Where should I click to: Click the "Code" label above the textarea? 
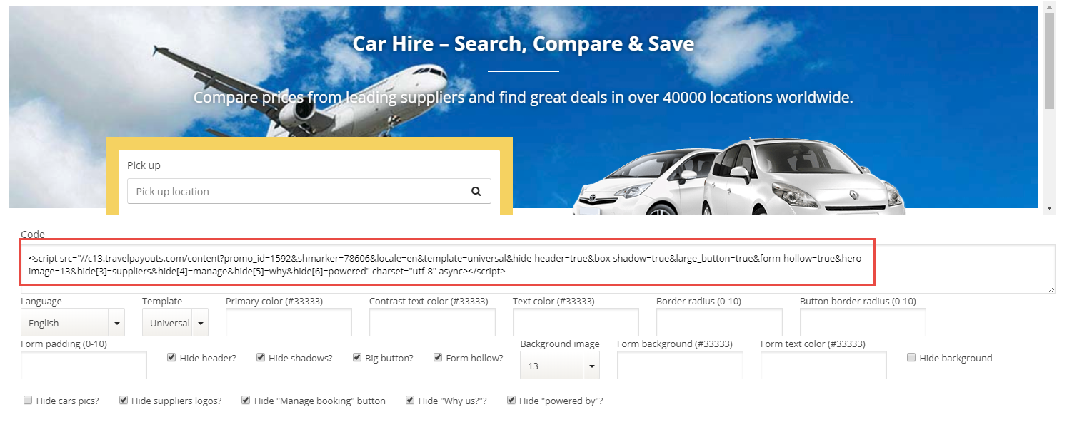point(33,234)
